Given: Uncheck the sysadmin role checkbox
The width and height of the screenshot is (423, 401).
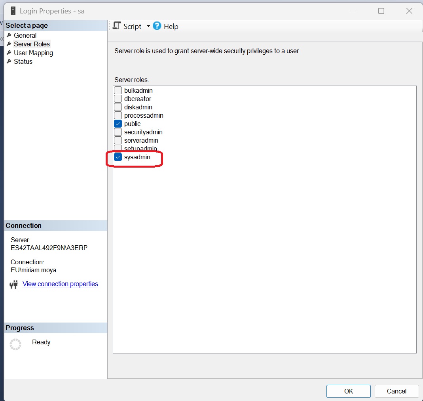Looking at the screenshot, I should pyautogui.click(x=118, y=157).
